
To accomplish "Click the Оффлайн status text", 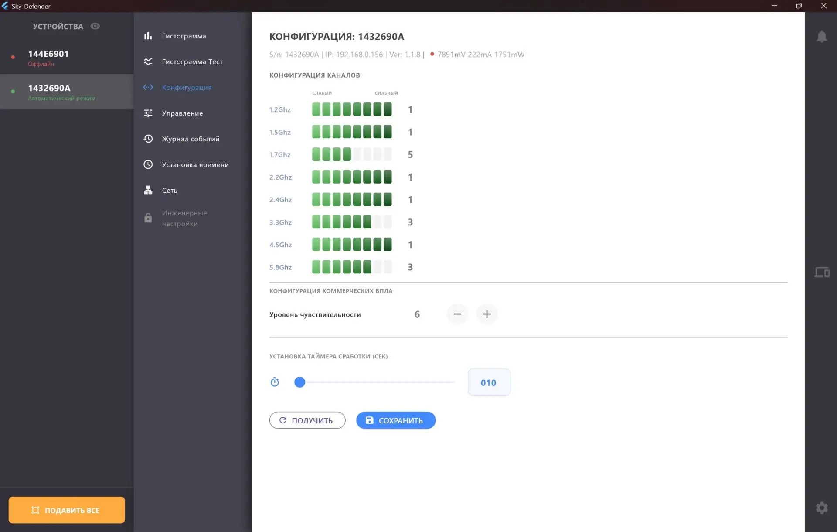I will [41, 64].
